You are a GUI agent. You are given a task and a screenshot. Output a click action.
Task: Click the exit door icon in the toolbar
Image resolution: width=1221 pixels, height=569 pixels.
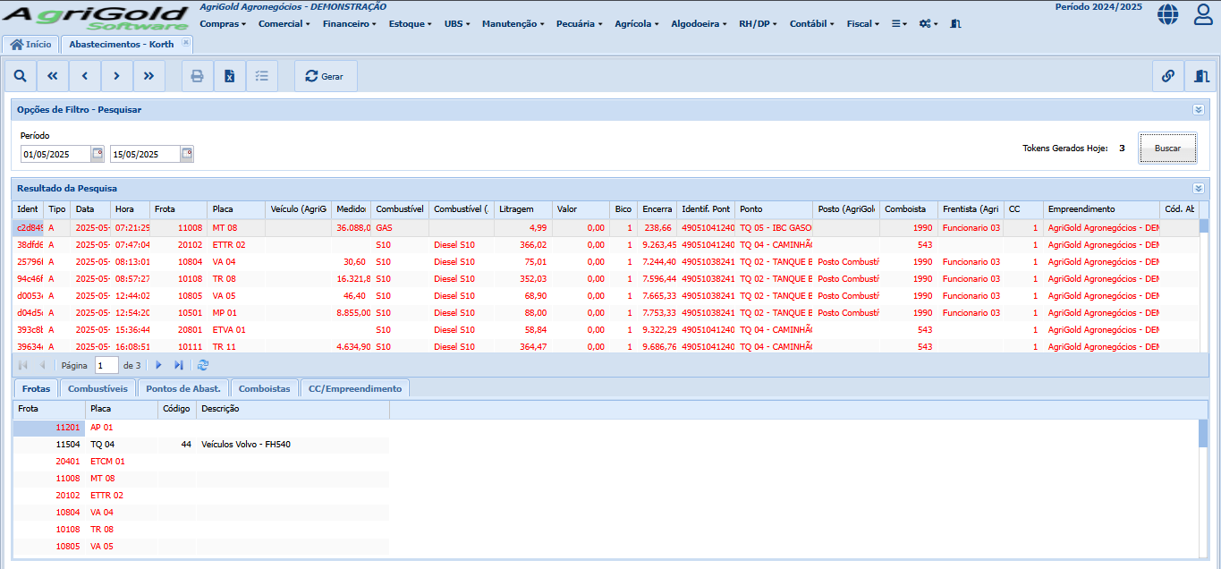tap(1200, 76)
